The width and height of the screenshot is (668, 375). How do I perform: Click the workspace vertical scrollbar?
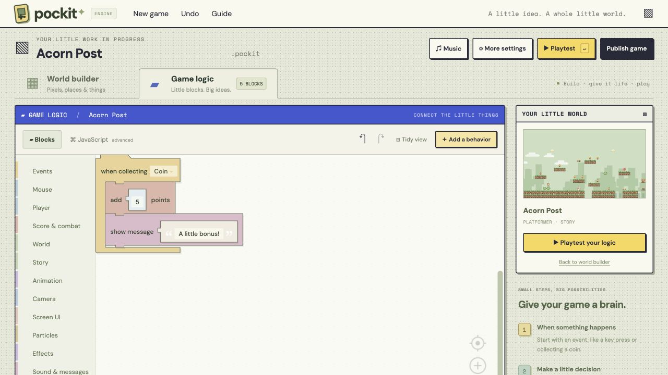(x=500, y=323)
